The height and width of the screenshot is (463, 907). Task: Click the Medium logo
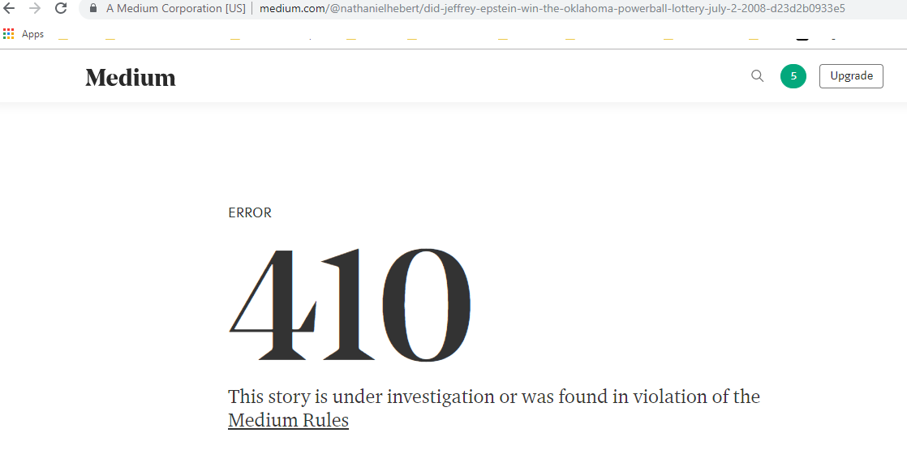coord(131,78)
